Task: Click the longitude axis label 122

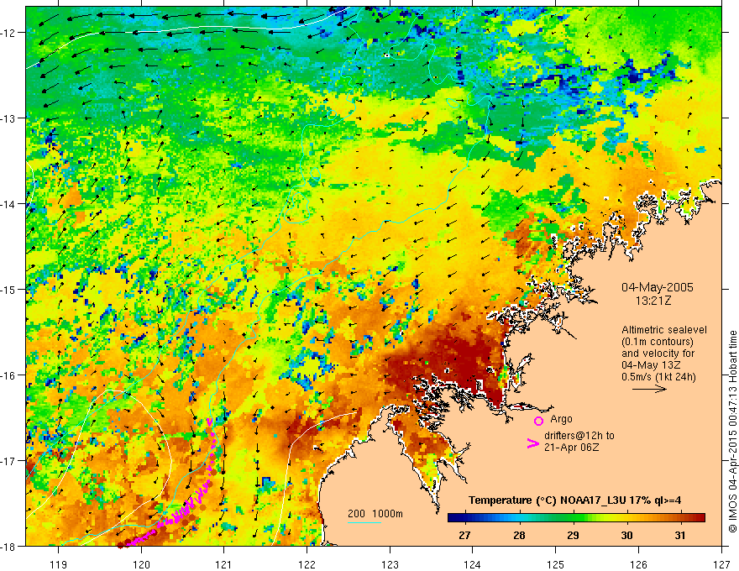Action: coord(307,564)
